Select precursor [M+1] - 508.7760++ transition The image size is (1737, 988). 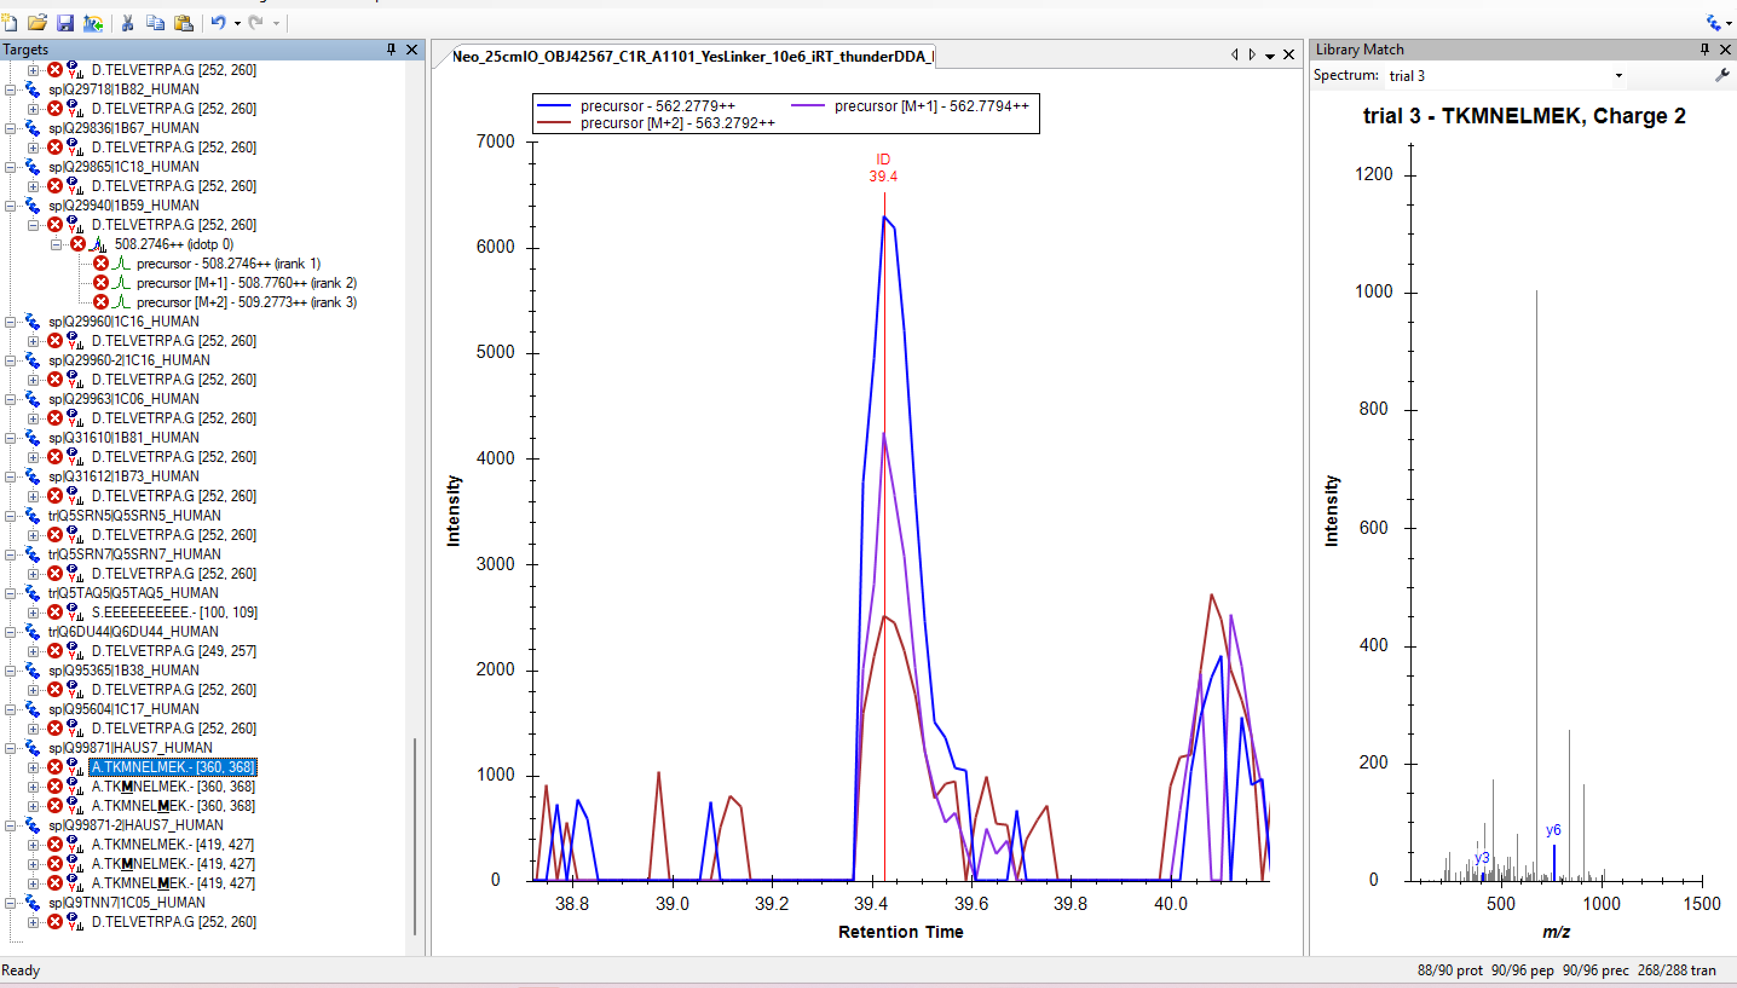(x=246, y=283)
